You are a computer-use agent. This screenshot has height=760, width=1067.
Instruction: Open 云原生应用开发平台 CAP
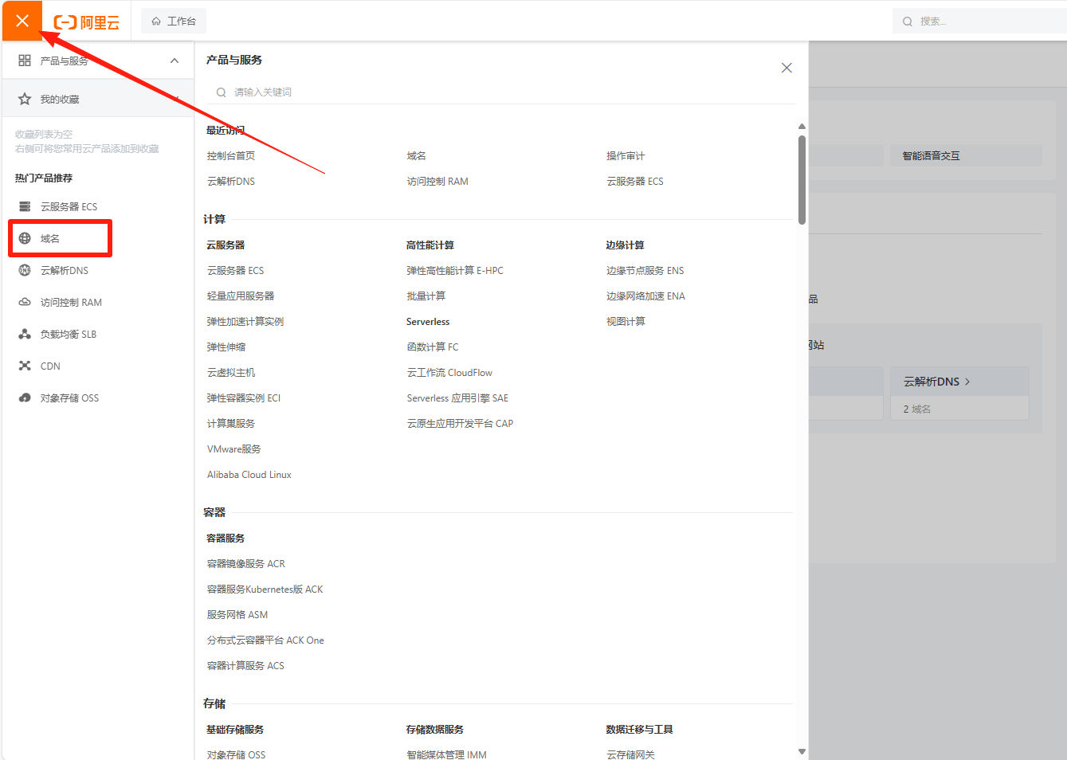tap(460, 424)
